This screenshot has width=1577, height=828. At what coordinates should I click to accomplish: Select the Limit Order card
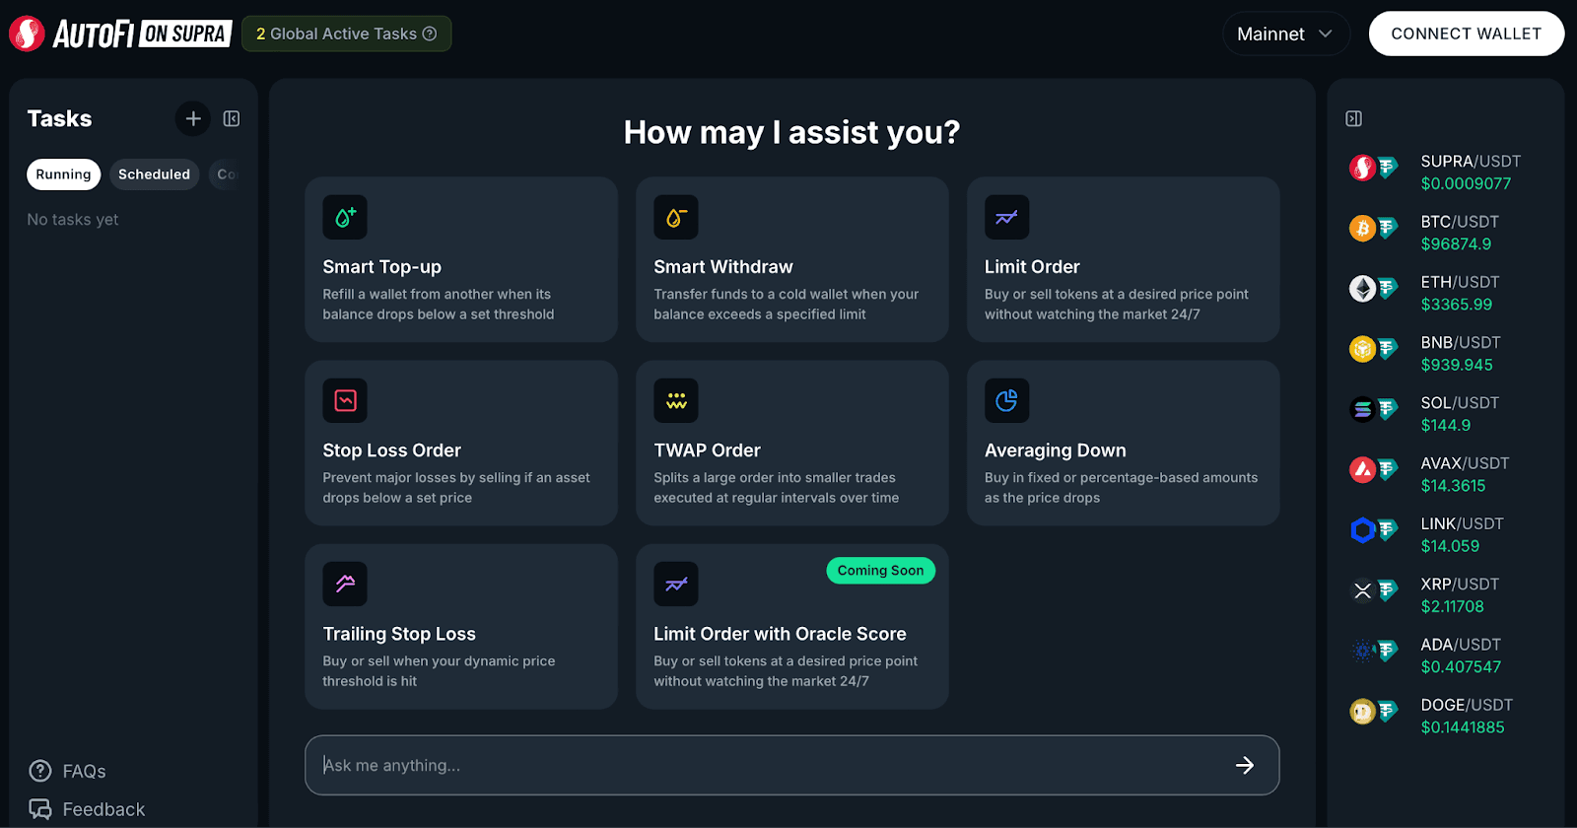coord(1123,260)
